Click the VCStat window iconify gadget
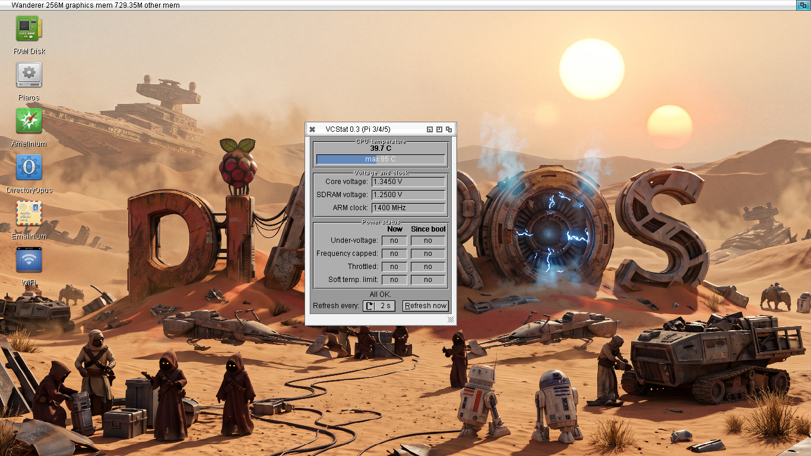811x456 pixels. pyautogui.click(x=430, y=129)
